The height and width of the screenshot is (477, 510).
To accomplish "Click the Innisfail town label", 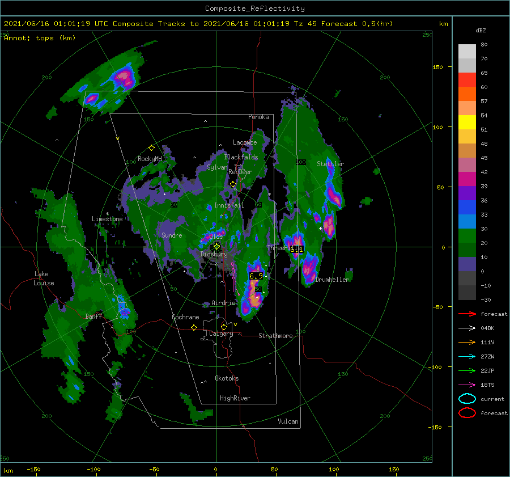I will click(x=229, y=205).
